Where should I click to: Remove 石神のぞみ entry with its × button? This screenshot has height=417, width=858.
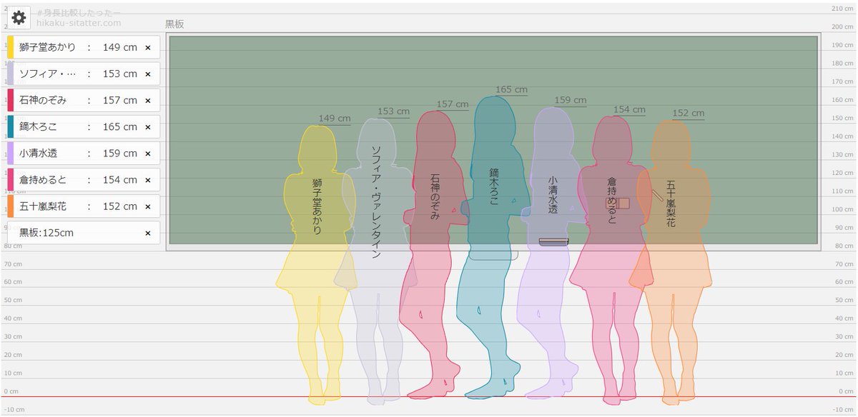click(x=148, y=101)
